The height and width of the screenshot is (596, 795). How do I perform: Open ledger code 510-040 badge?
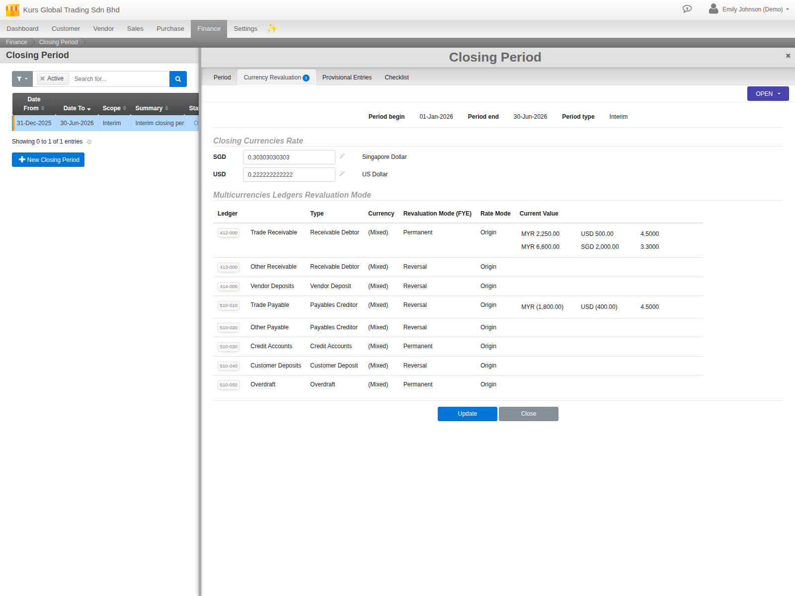229,366
